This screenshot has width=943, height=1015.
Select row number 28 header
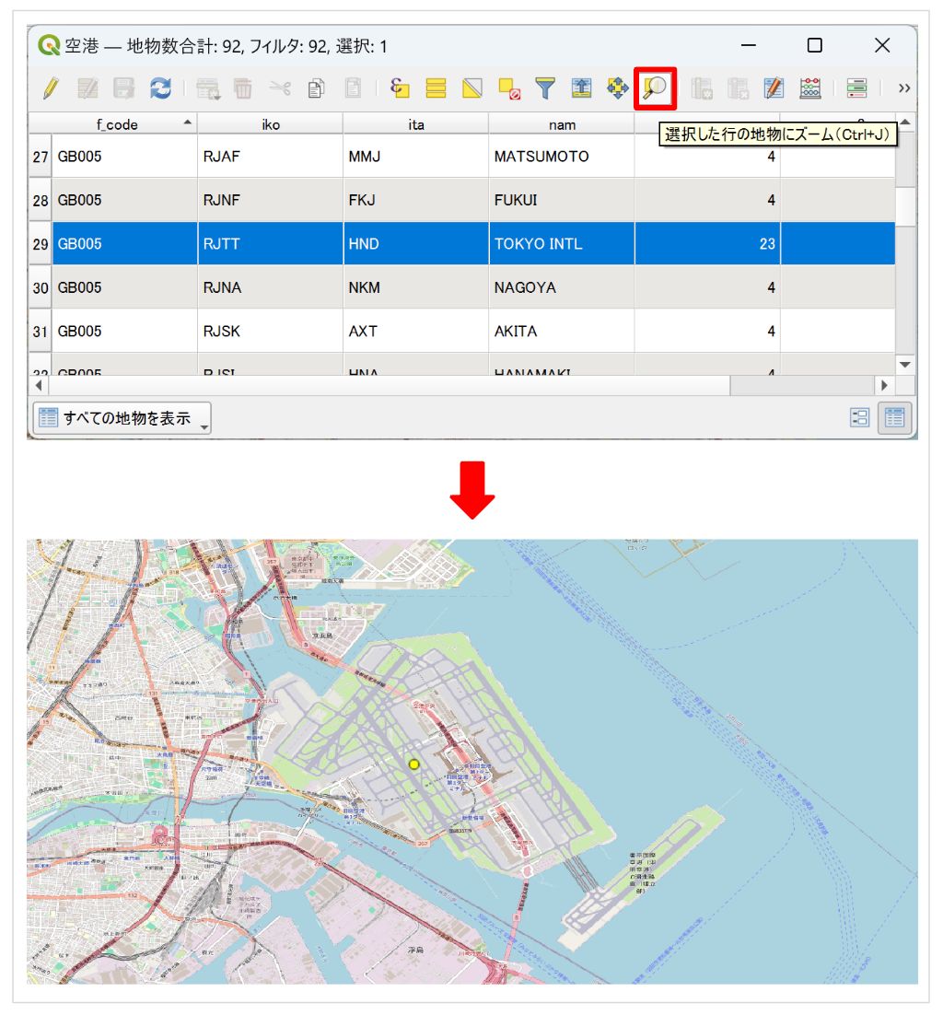coord(41,200)
